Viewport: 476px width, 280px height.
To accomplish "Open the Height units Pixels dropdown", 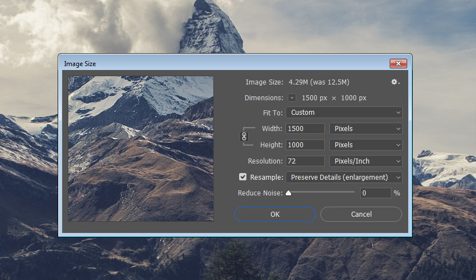I will click(x=366, y=145).
